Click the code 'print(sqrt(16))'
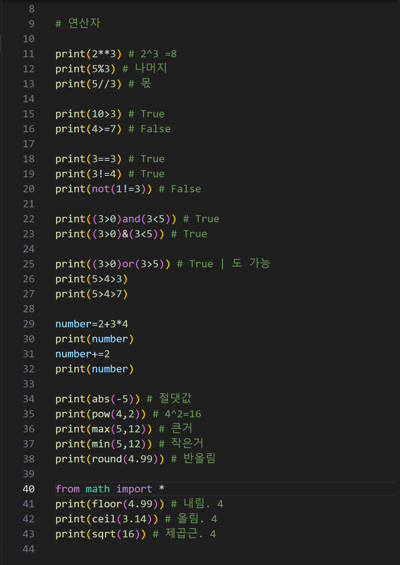Image resolution: width=400 pixels, height=565 pixels. 101,534
